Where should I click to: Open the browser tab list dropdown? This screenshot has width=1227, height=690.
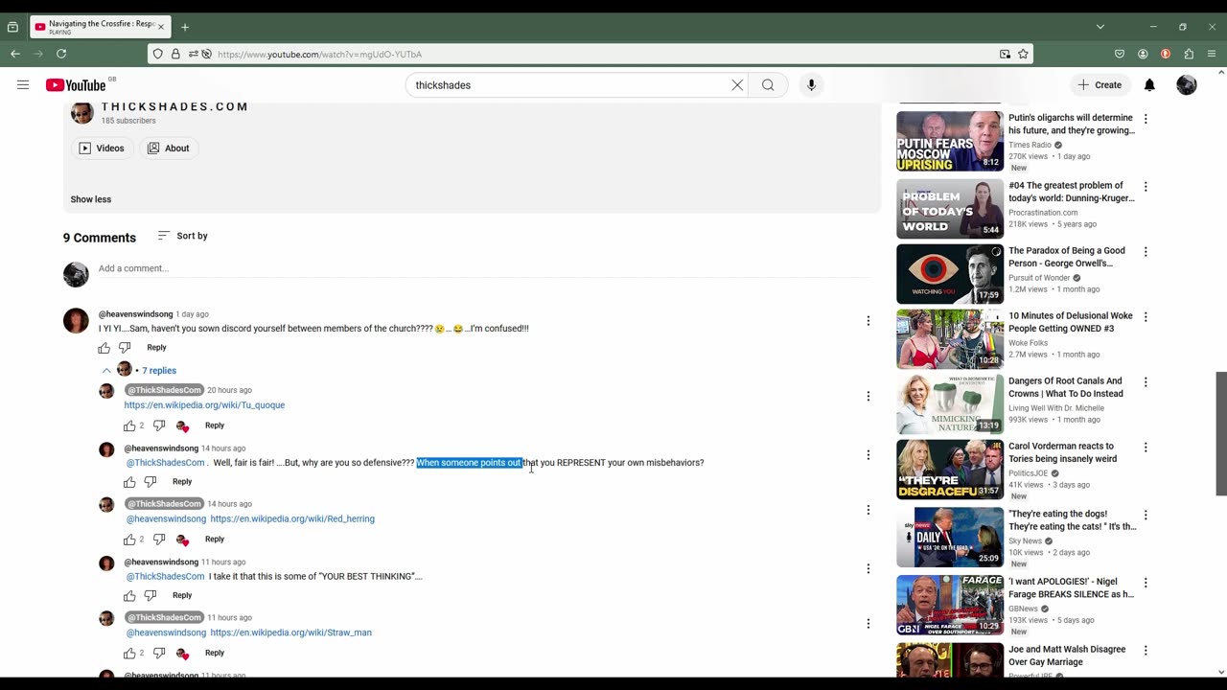coord(1100,27)
